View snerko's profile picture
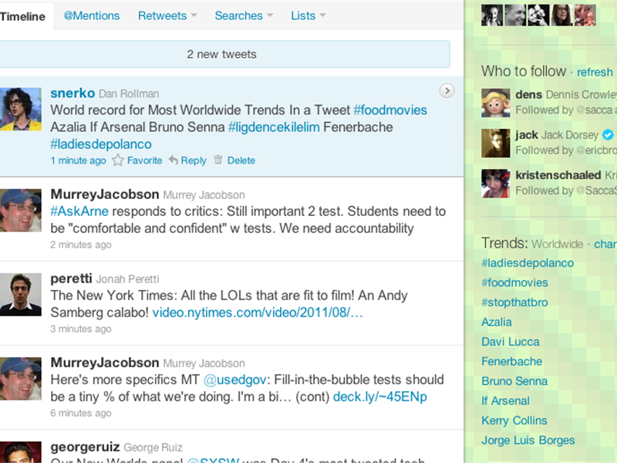This screenshot has height=463, width=617. pyautogui.click(x=21, y=108)
